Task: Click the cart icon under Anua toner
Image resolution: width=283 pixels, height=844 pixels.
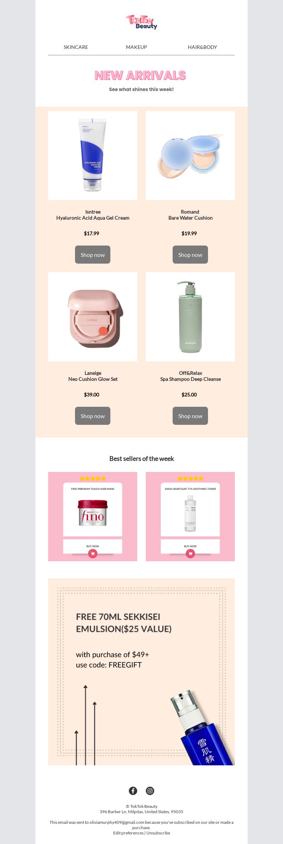Action: click(x=190, y=554)
